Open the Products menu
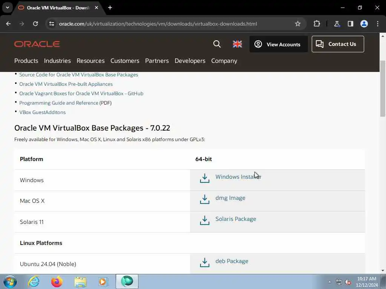The height and width of the screenshot is (289, 386). click(26, 61)
